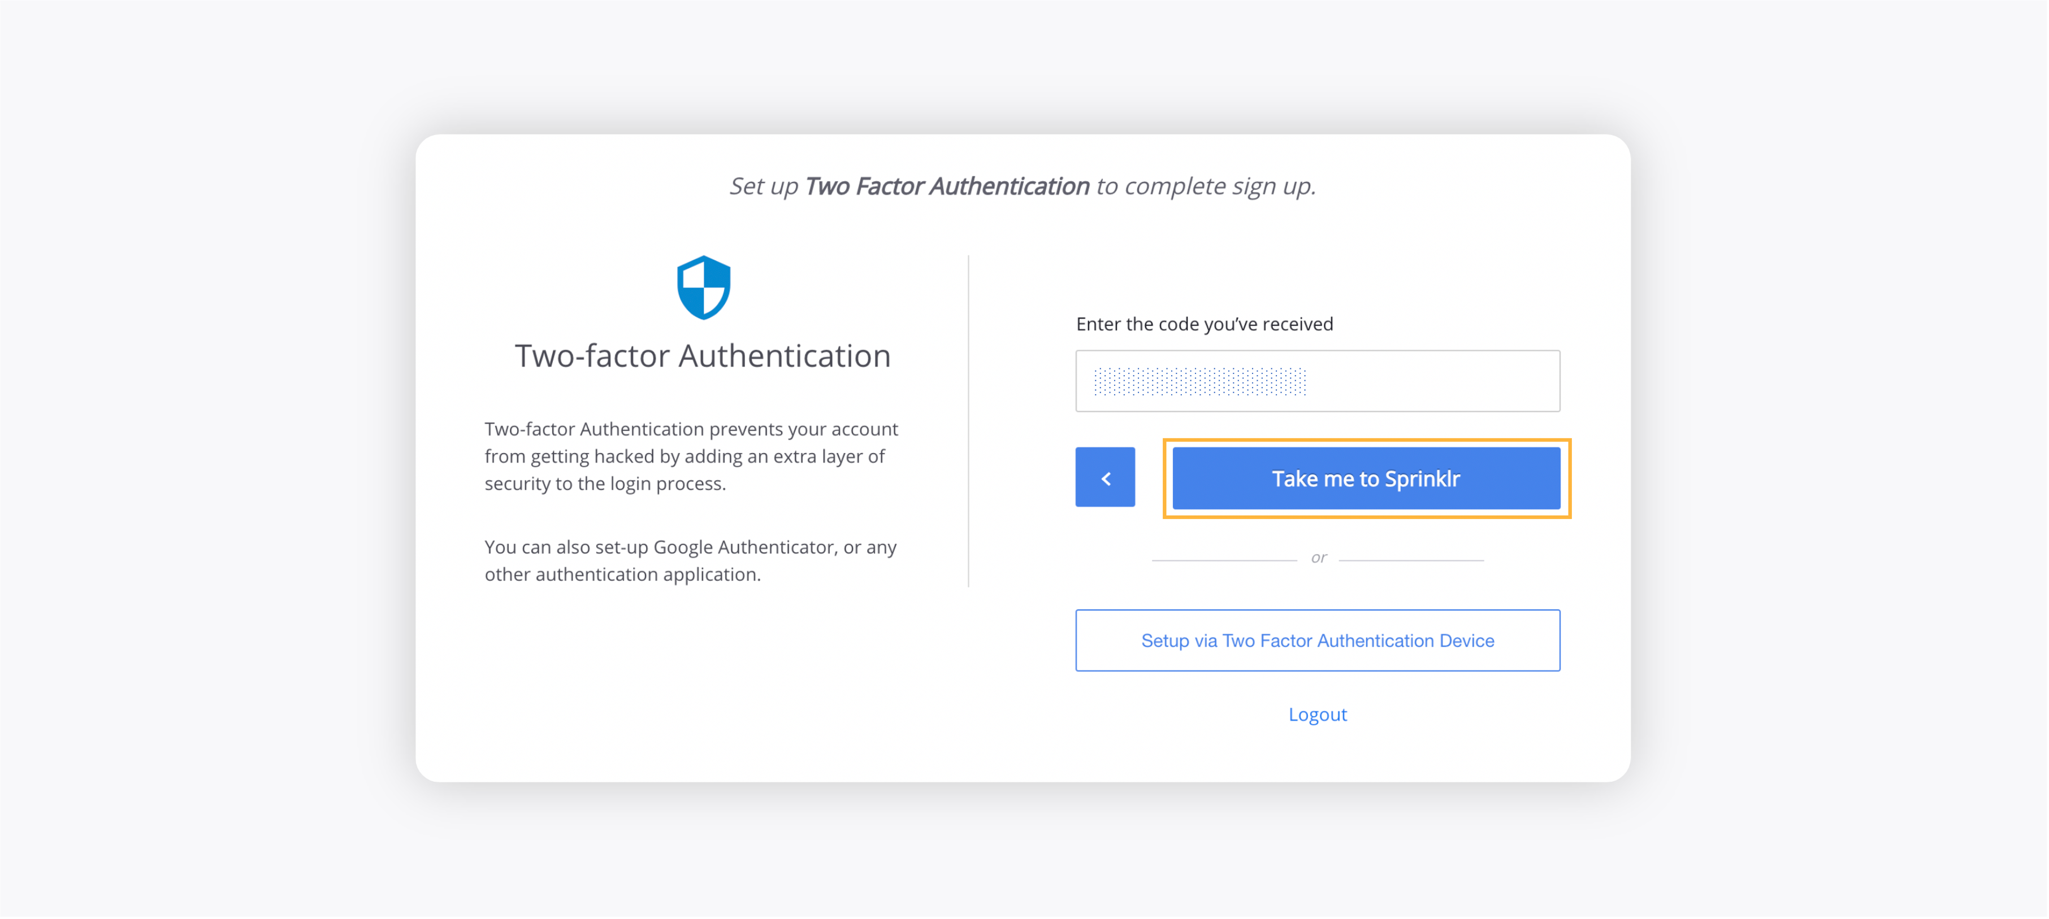Click the Two-factor Authentication heading

(703, 355)
